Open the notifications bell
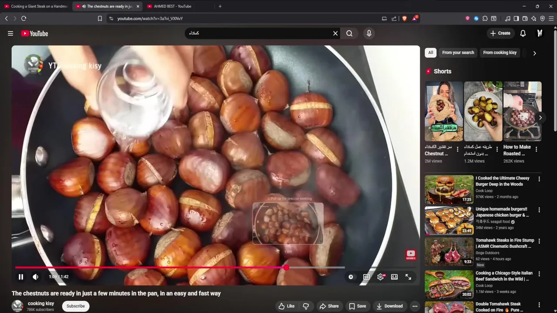The height and width of the screenshot is (313, 557). click(523, 33)
